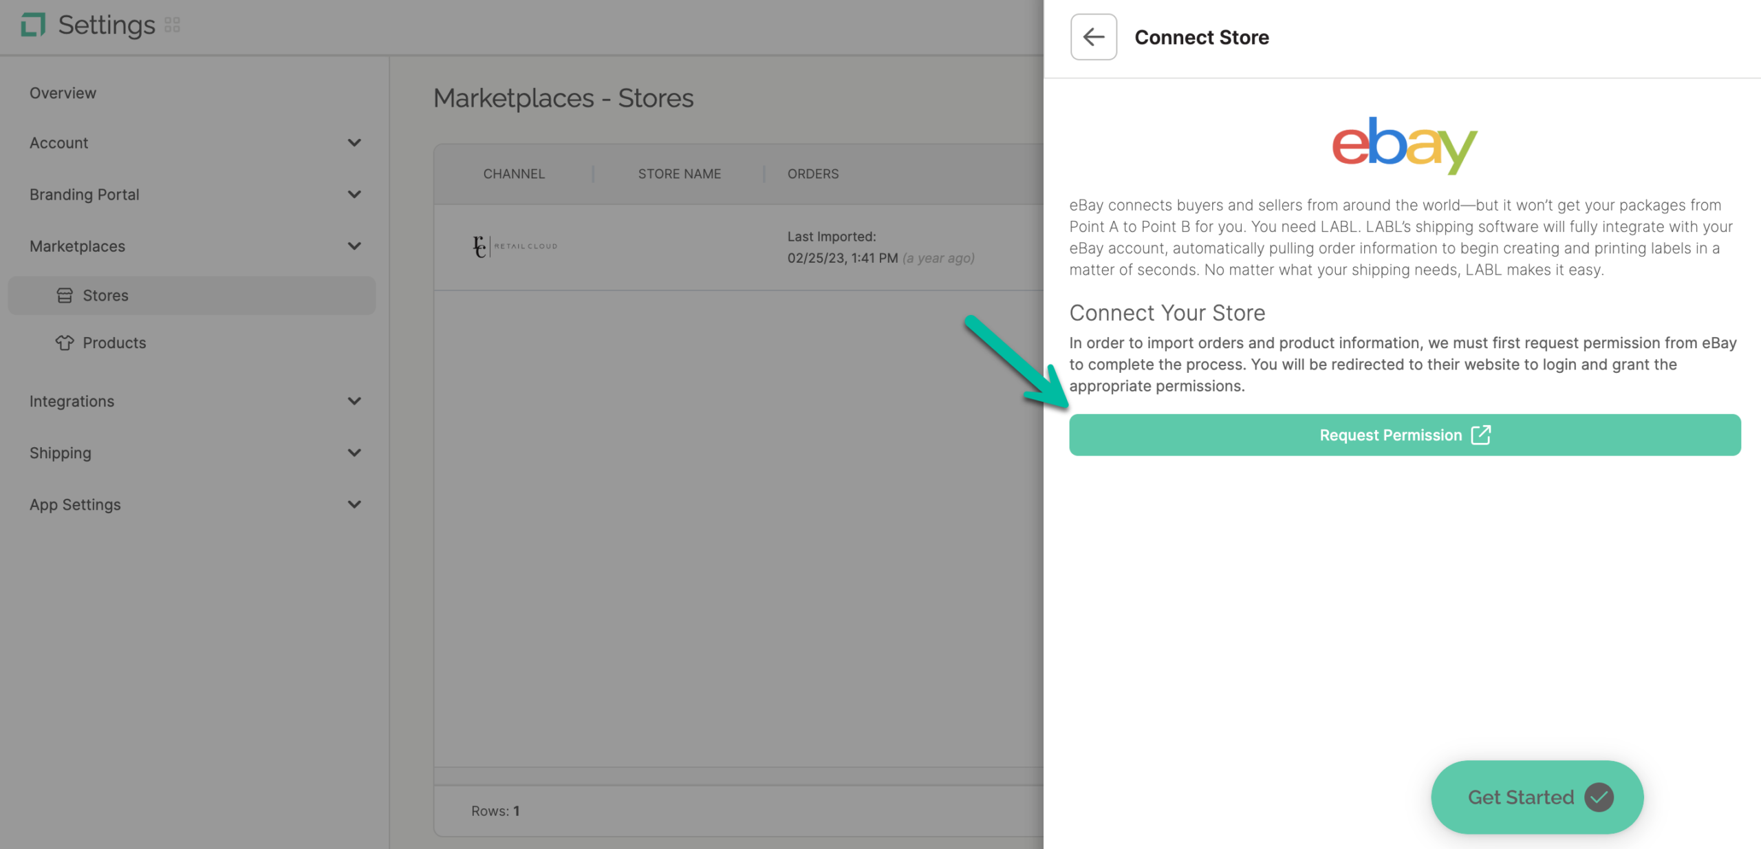Expand the Shipping section chevron

[354, 453]
